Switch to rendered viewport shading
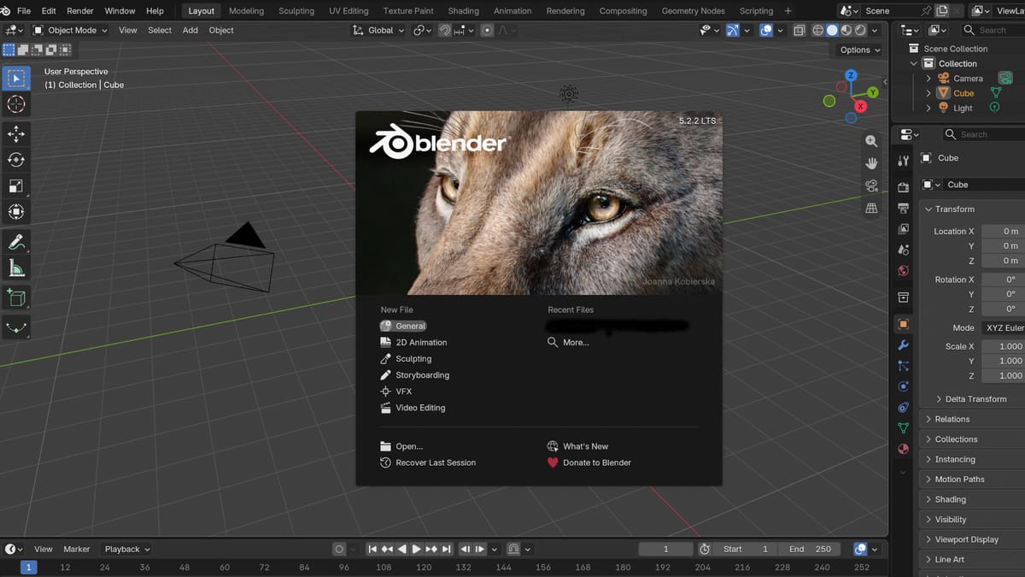1025x577 pixels. tap(860, 30)
